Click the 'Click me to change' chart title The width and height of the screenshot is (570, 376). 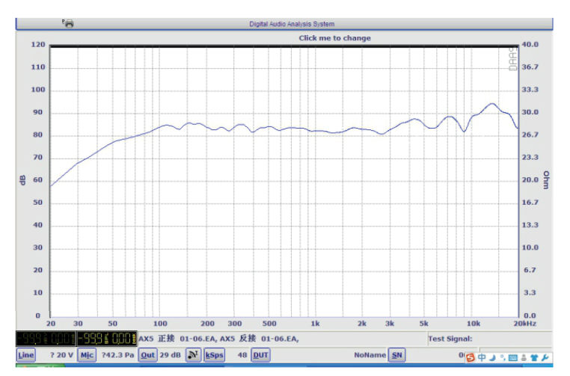pyautogui.click(x=335, y=38)
